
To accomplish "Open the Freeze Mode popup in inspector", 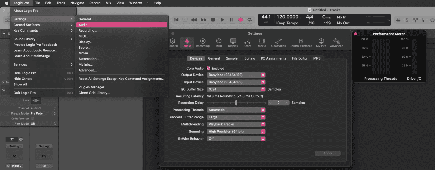I will coord(43,113).
